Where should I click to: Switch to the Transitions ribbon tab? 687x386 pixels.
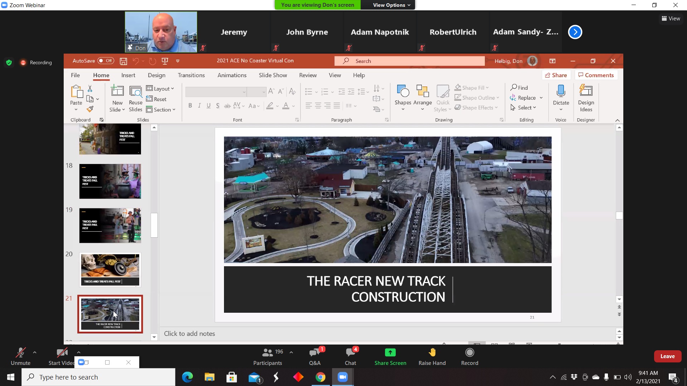pyautogui.click(x=191, y=75)
